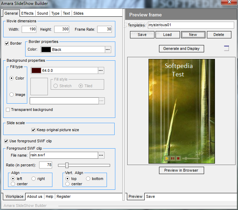Click the Ratio percent value field

click(x=46, y=165)
